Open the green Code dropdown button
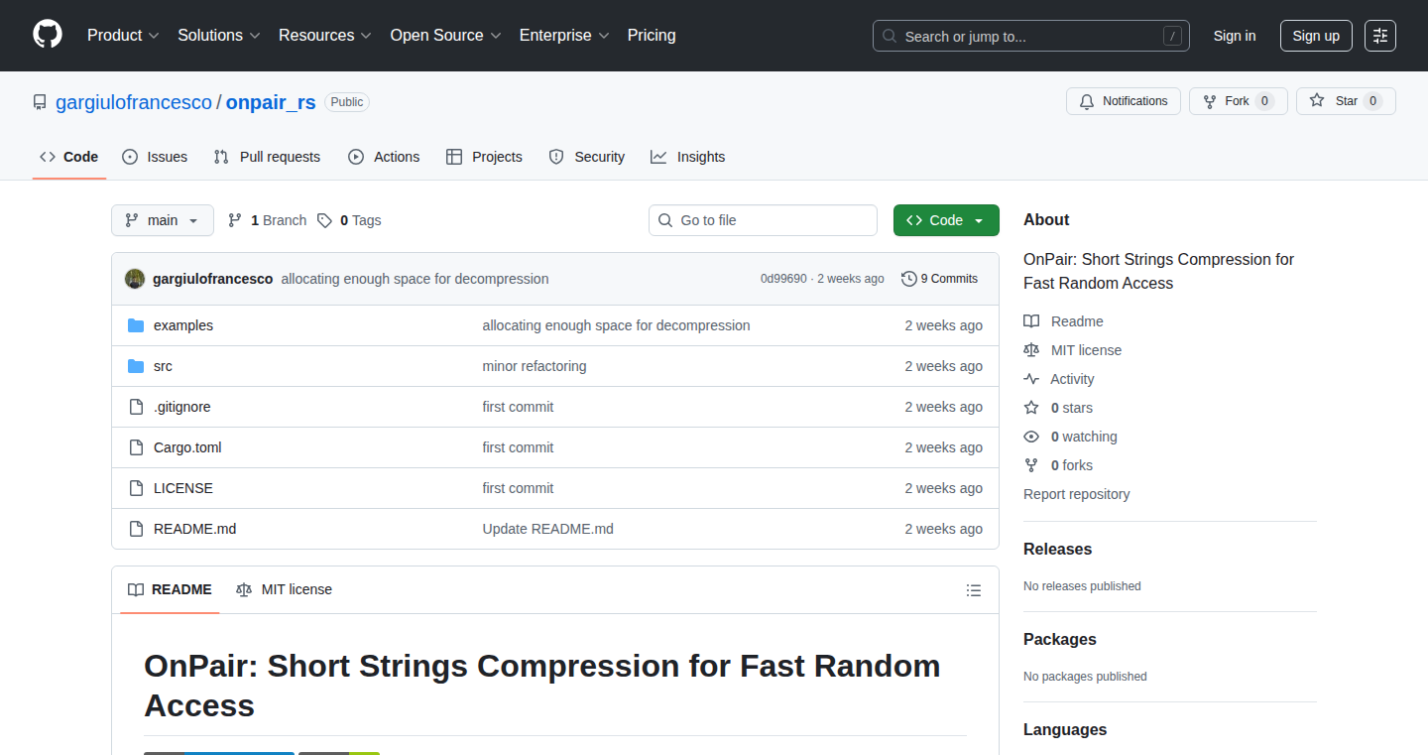The image size is (1428, 755). pyautogui.click(x=946, y=220)
